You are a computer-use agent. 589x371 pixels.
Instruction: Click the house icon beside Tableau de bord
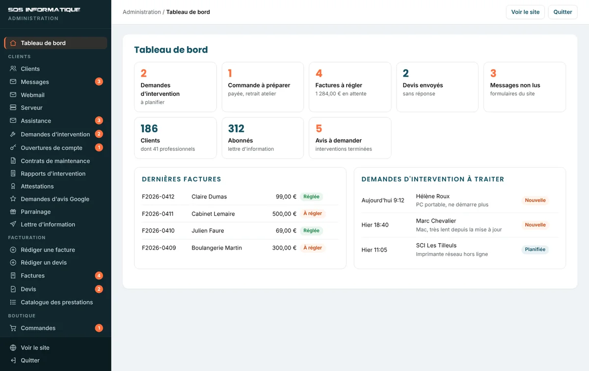click(13, 43)
